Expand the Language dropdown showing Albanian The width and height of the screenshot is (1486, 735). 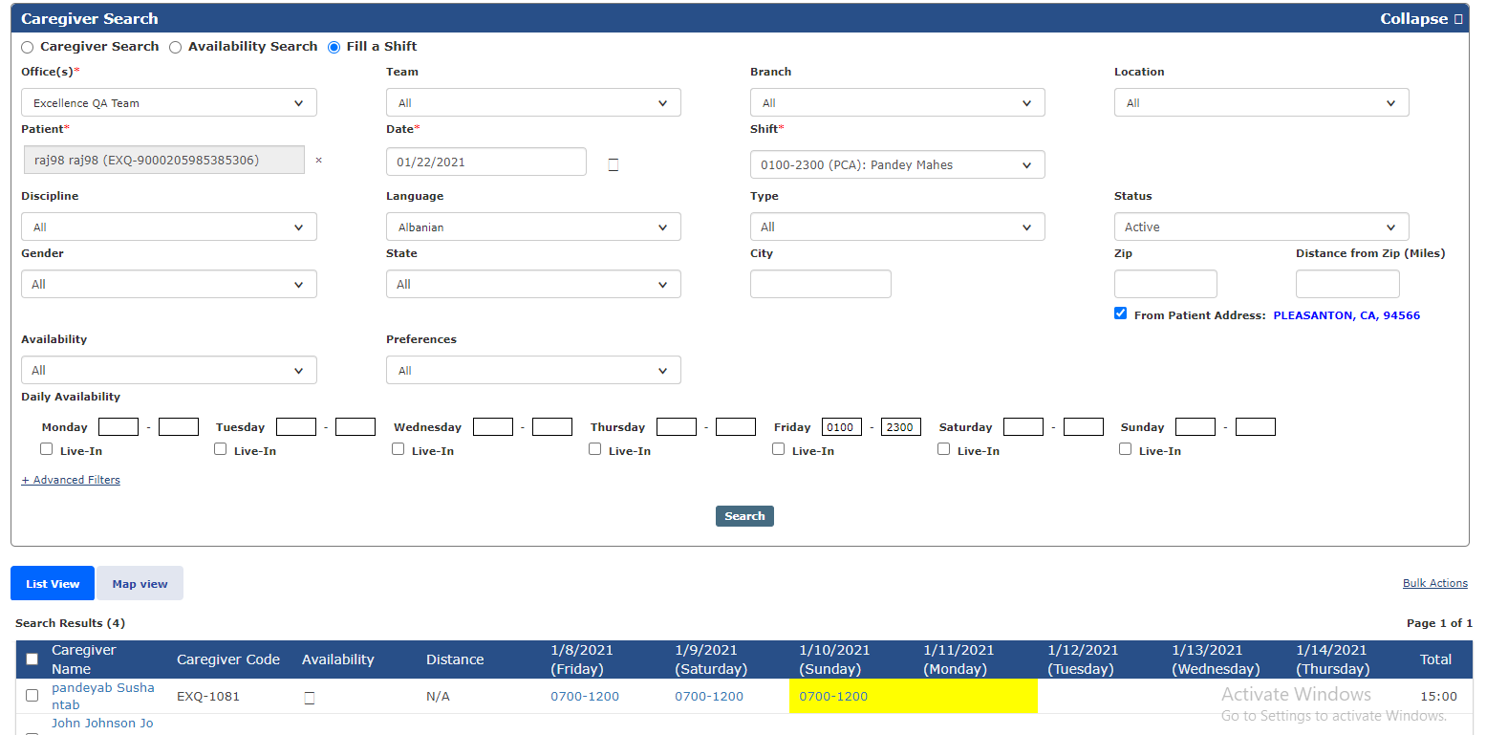coord(533,227)
